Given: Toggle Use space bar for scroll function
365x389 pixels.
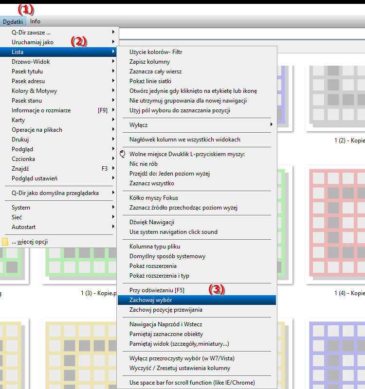Looking at the screenshot, I should coord(197,383).
